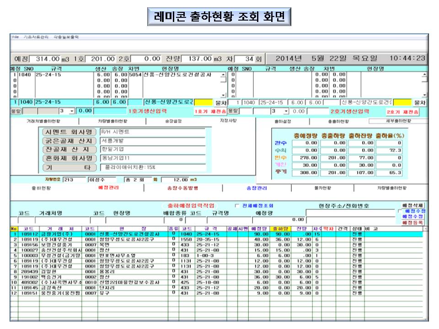Open the red 예정관리 tab

108,187
